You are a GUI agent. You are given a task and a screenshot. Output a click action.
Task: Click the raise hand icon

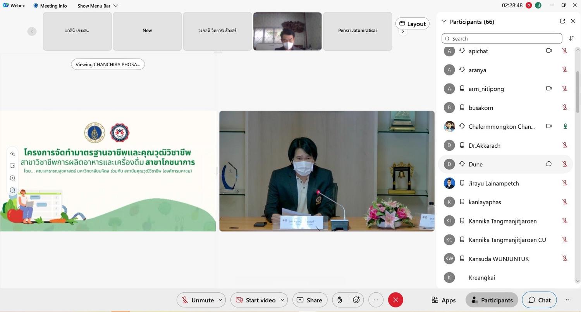(340, 300)
